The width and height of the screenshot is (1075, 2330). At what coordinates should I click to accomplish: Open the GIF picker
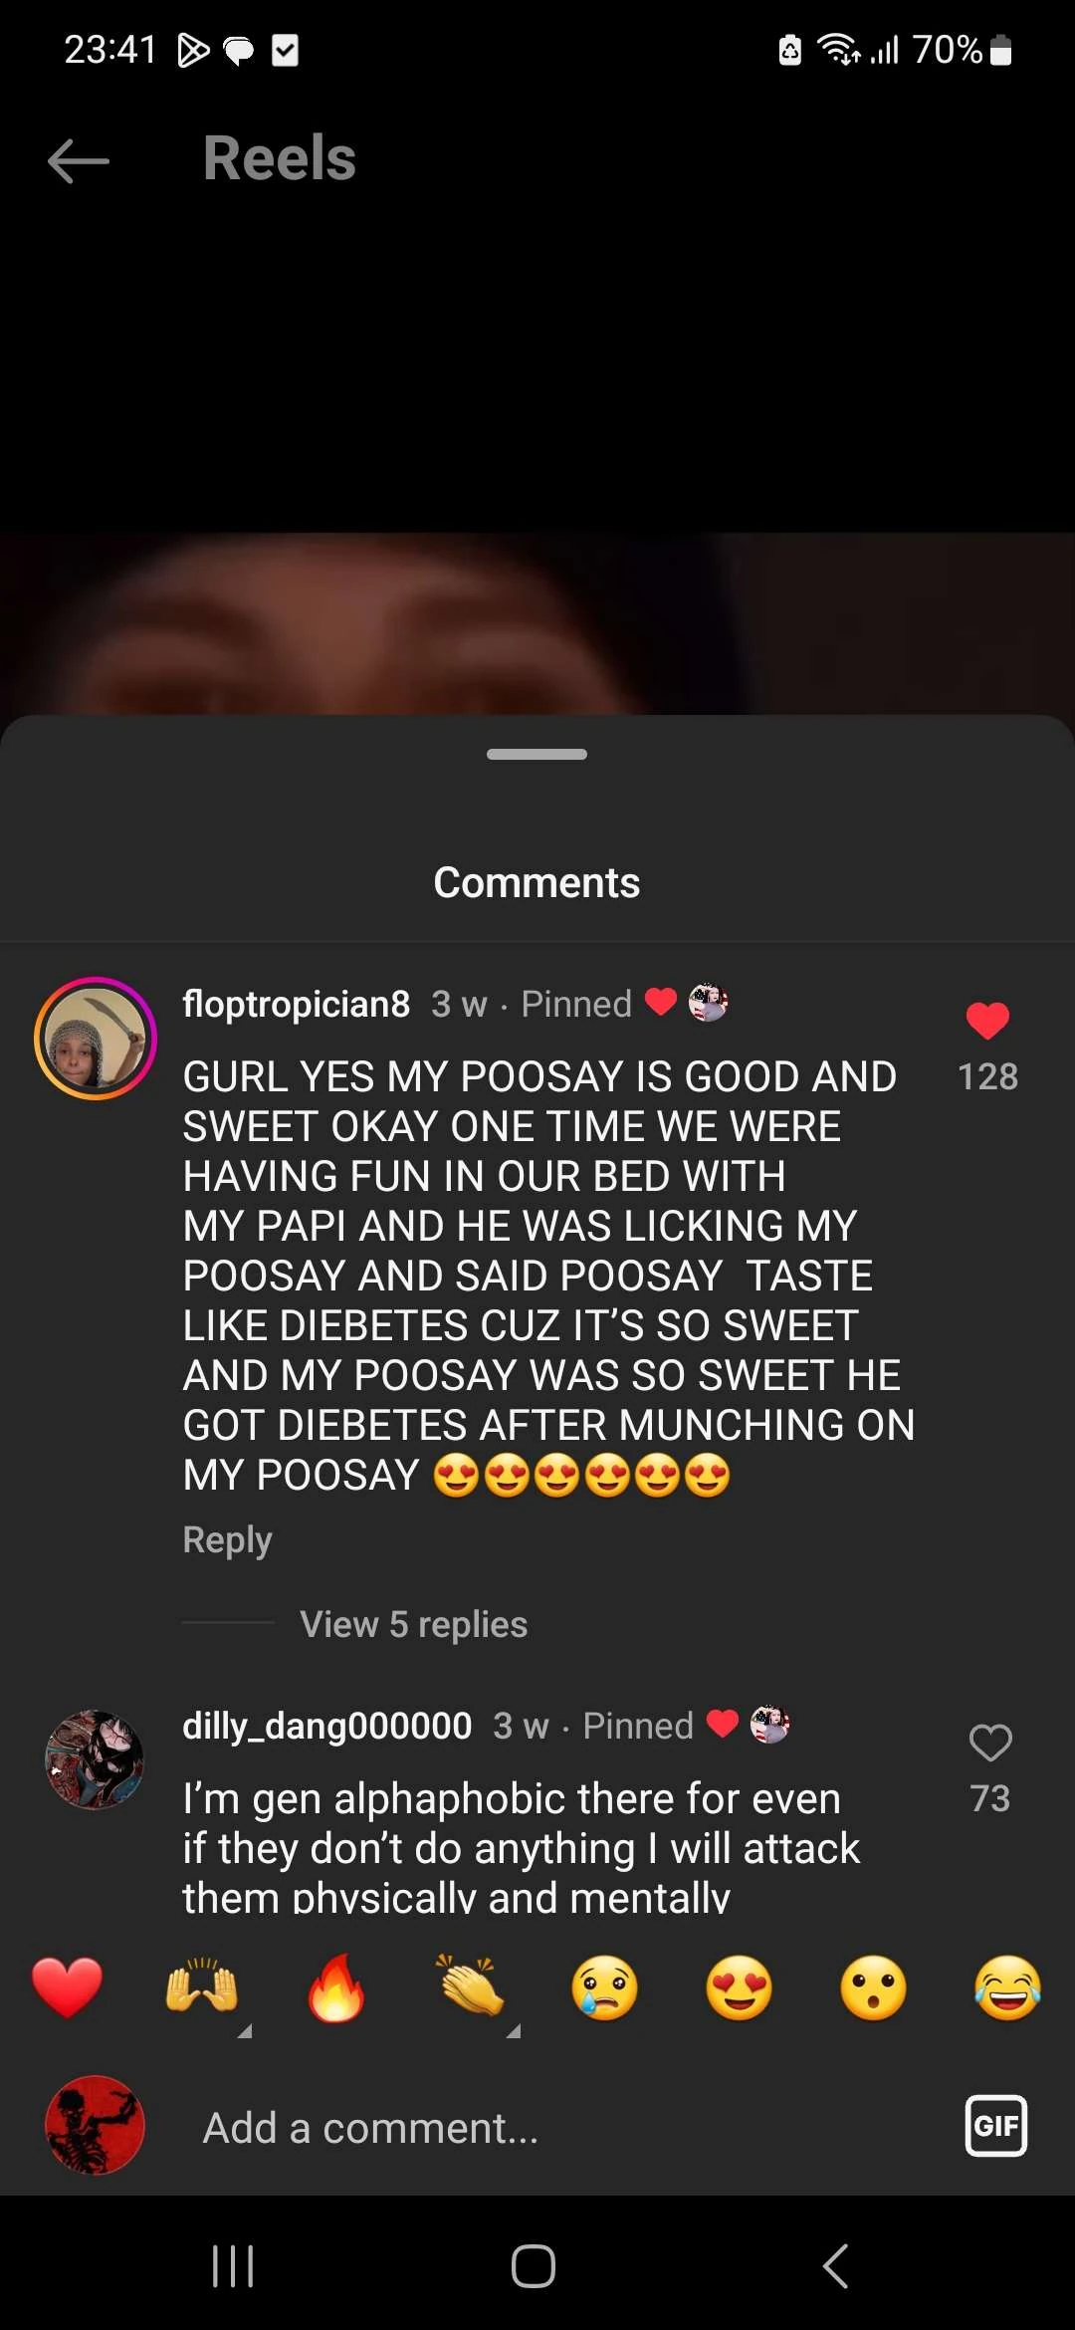(996, 2126)
